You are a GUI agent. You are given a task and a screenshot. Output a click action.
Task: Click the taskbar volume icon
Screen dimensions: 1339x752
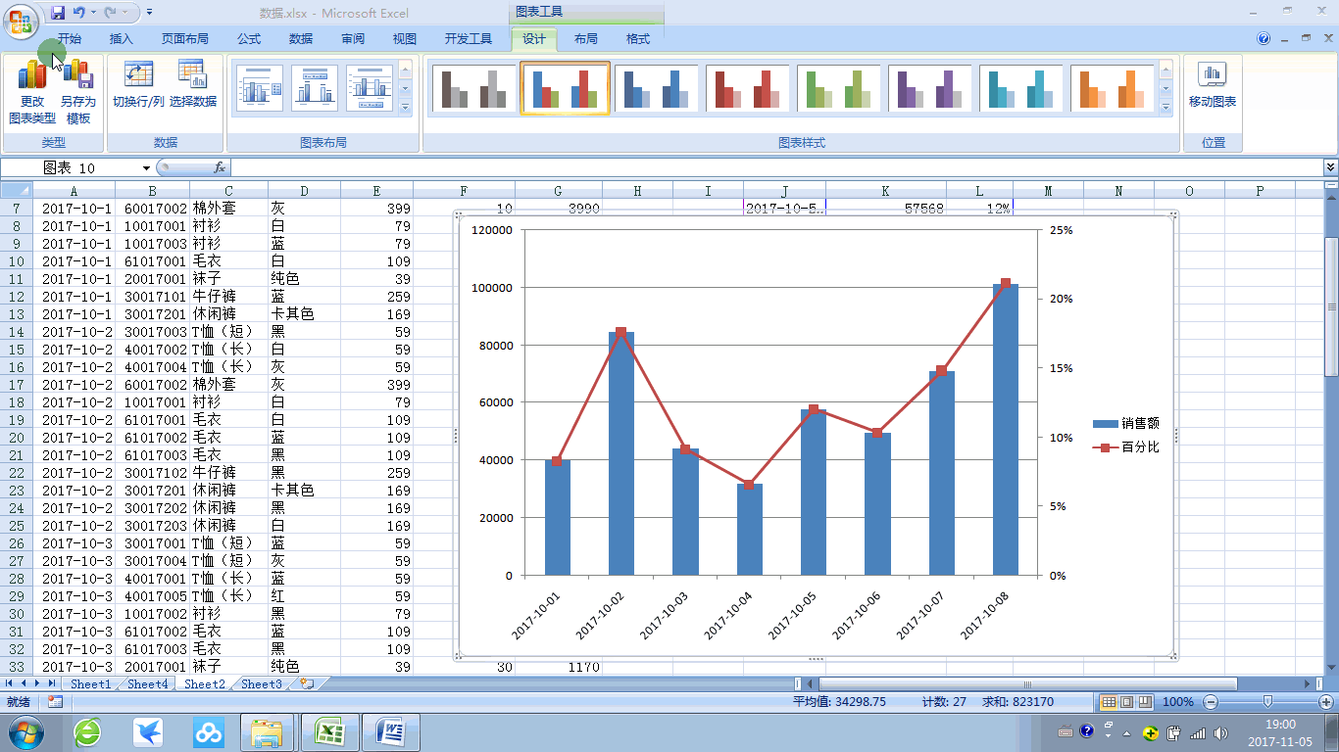tap(1220, 732)
